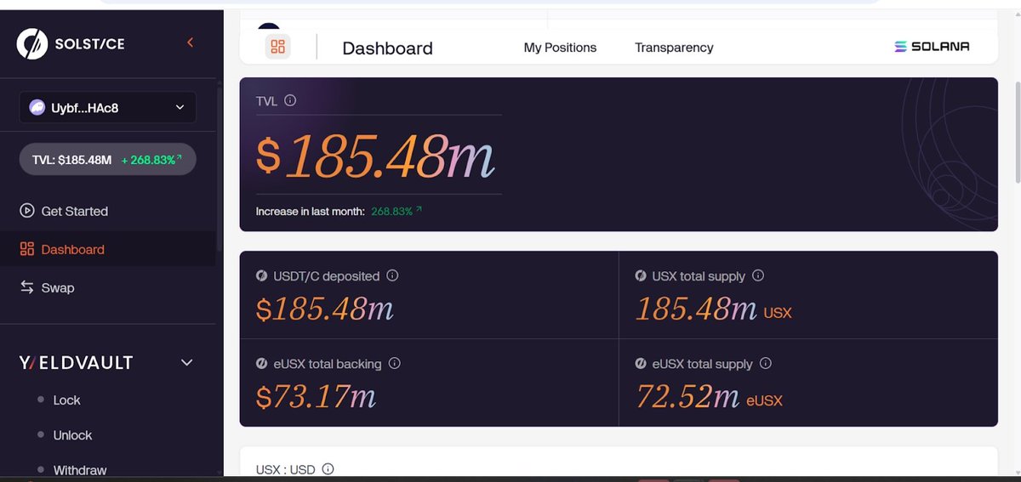Click the Get Started play-circle icon
Screen dimensions: 1021x482
click(x=27, y=211)
